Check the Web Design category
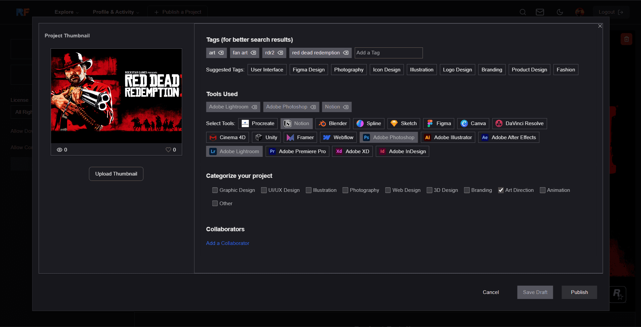This screenshot has height=327, width=641. [x=388, y=190]
